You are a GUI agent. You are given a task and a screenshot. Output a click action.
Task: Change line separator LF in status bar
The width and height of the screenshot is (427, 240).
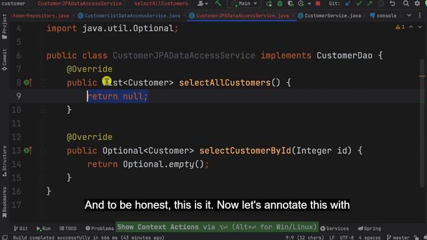point(332,237)
